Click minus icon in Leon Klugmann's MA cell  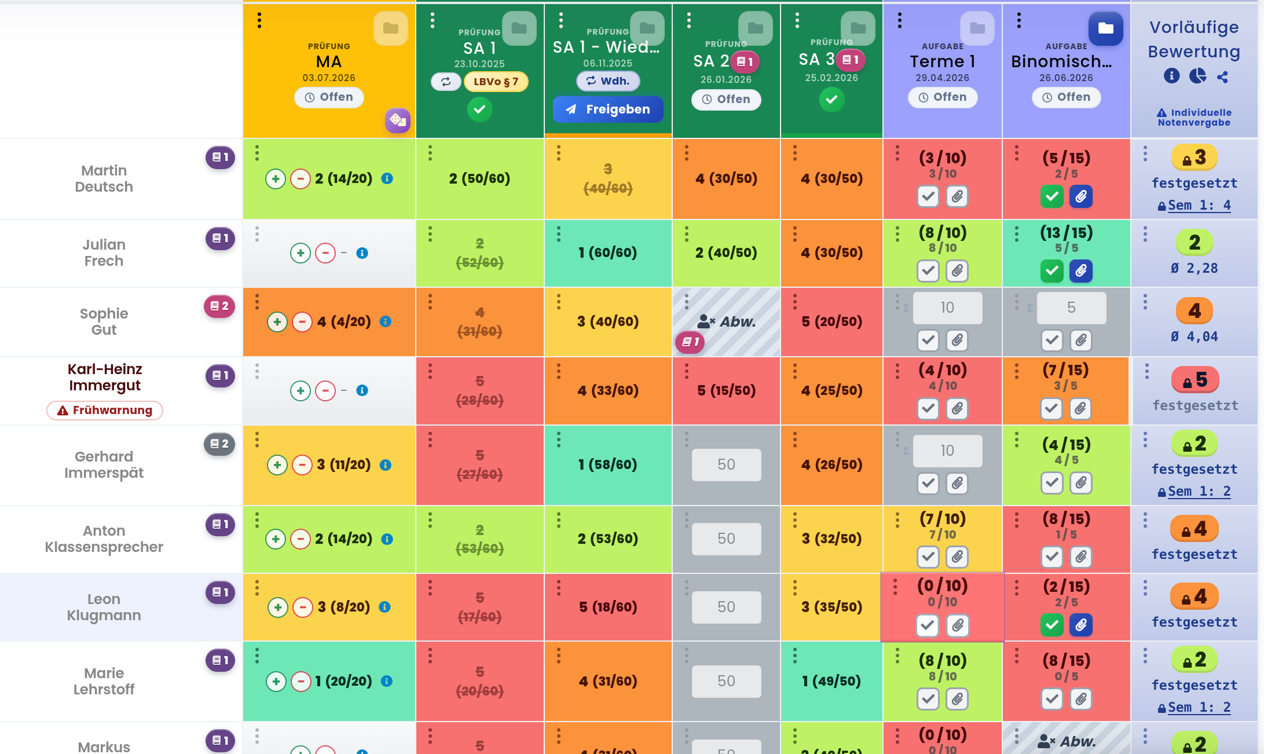[x=303, y=607]
